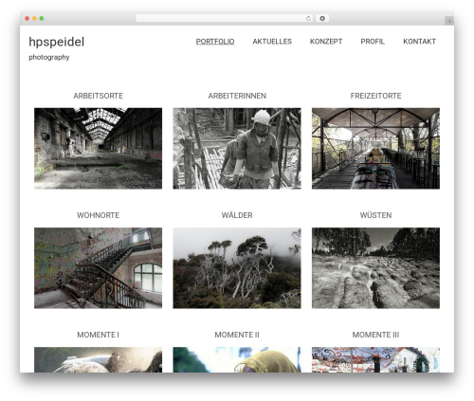The image size is (474, 401).
Task: Select the worker woman black-and-white photo
Action: 237,149
